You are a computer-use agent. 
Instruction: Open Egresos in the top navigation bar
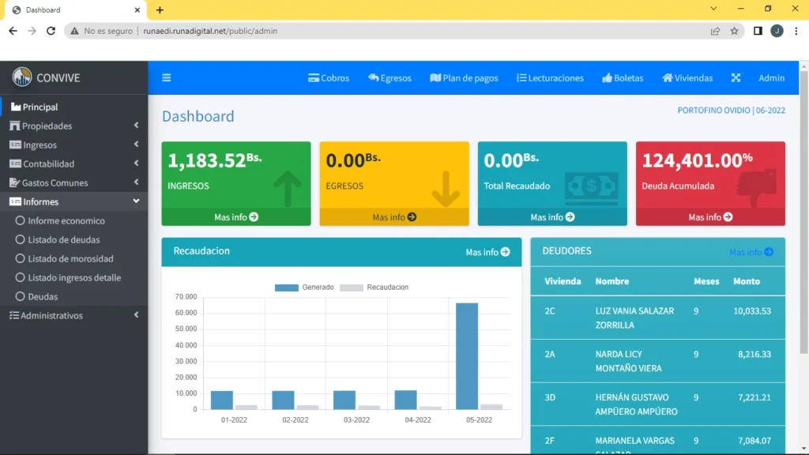(x=389, y=78)
